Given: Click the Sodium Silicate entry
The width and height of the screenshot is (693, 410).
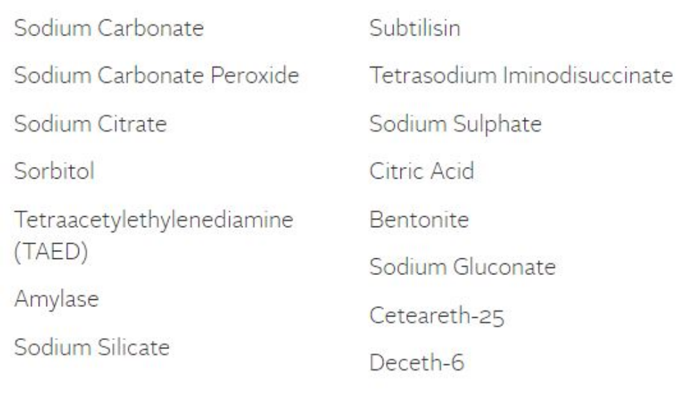Looking at the screenshot, I should point(92,346).
